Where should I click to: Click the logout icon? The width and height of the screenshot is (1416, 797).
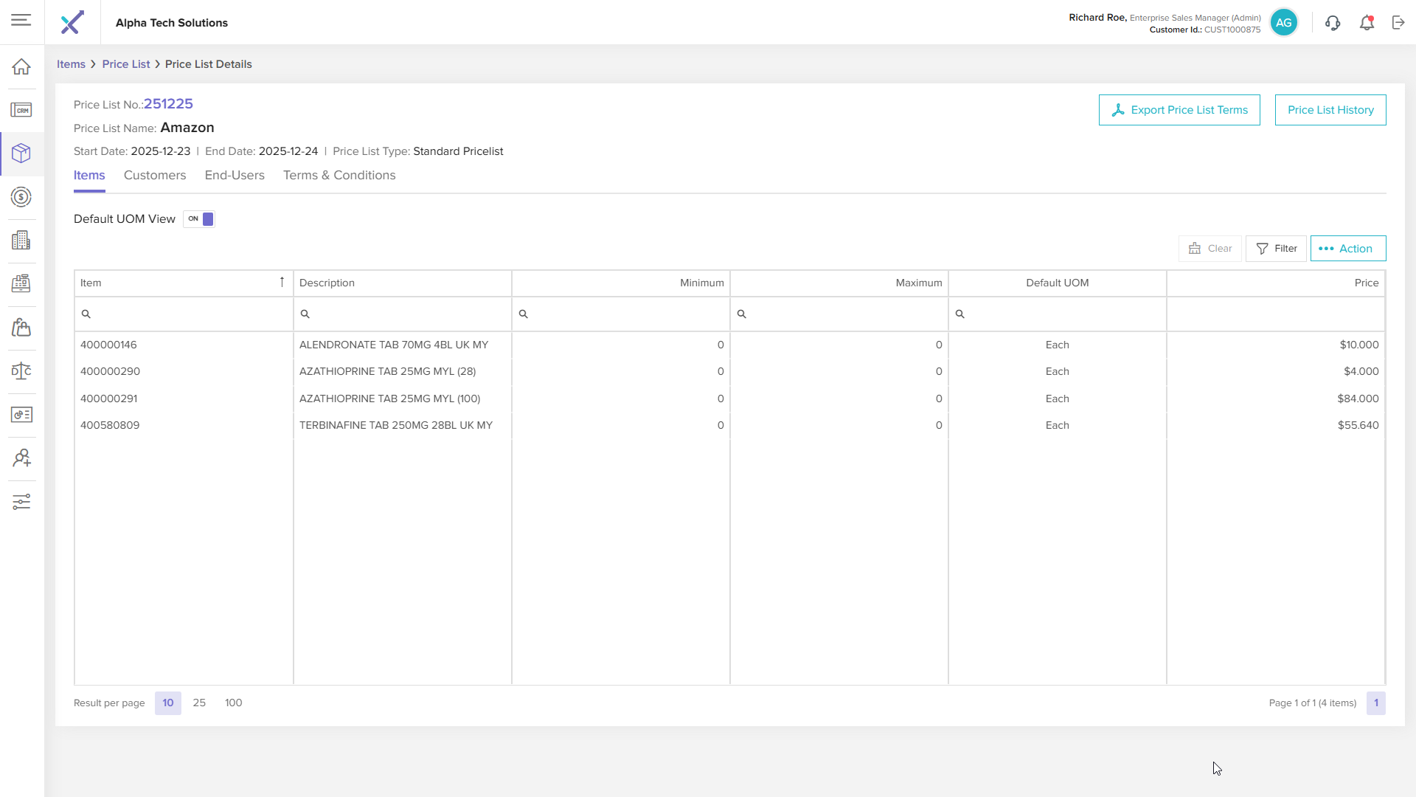point(1398,23)
